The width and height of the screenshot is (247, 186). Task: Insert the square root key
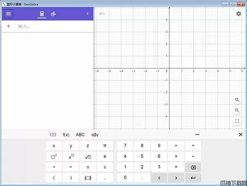[88, 156]
